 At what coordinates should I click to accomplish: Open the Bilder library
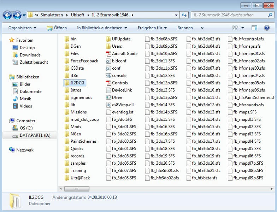point(21,84)
